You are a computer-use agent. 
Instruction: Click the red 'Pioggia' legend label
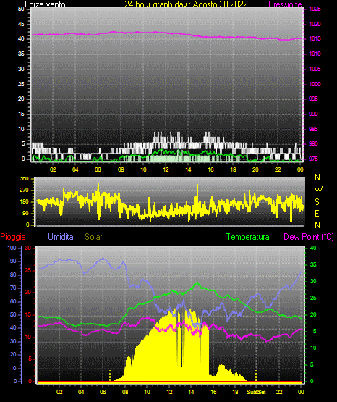[13, 237]
